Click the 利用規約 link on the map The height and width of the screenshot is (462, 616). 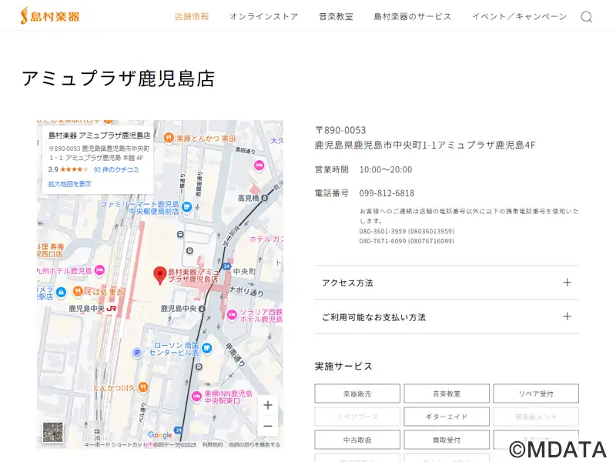[x=213, y=445]
